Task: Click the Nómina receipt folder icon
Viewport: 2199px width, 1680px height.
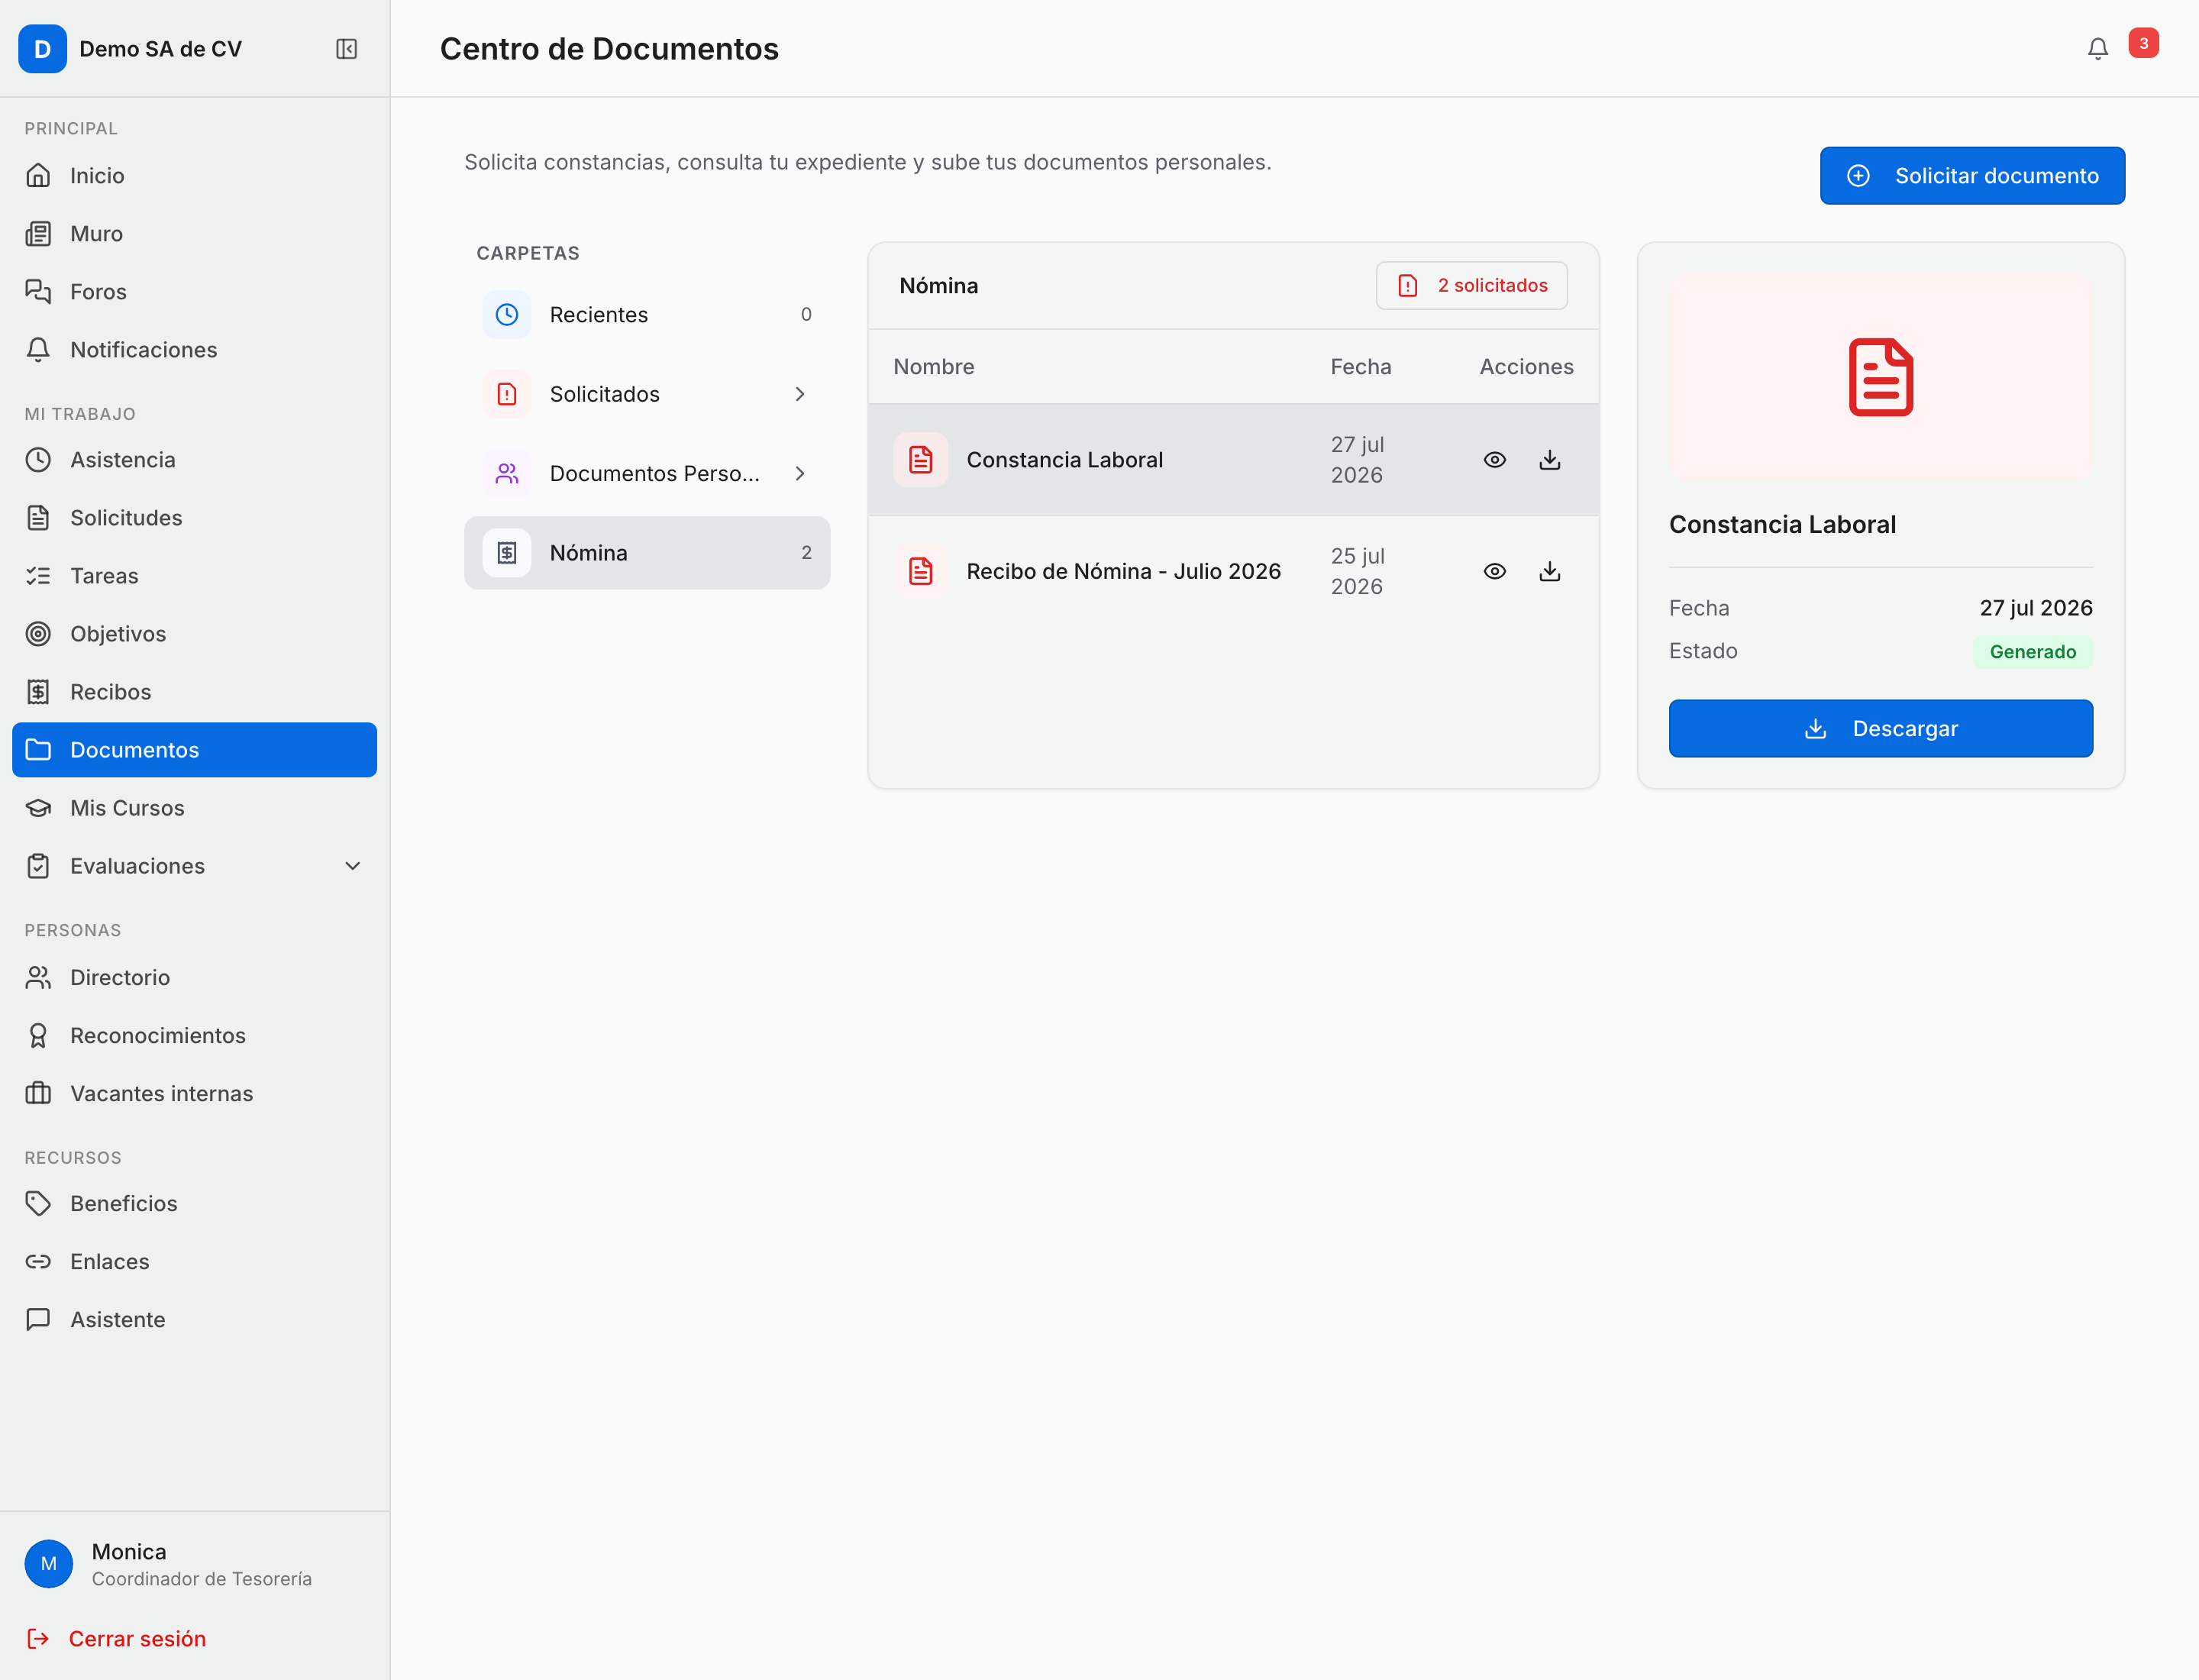Action: (x=507, y=553)
